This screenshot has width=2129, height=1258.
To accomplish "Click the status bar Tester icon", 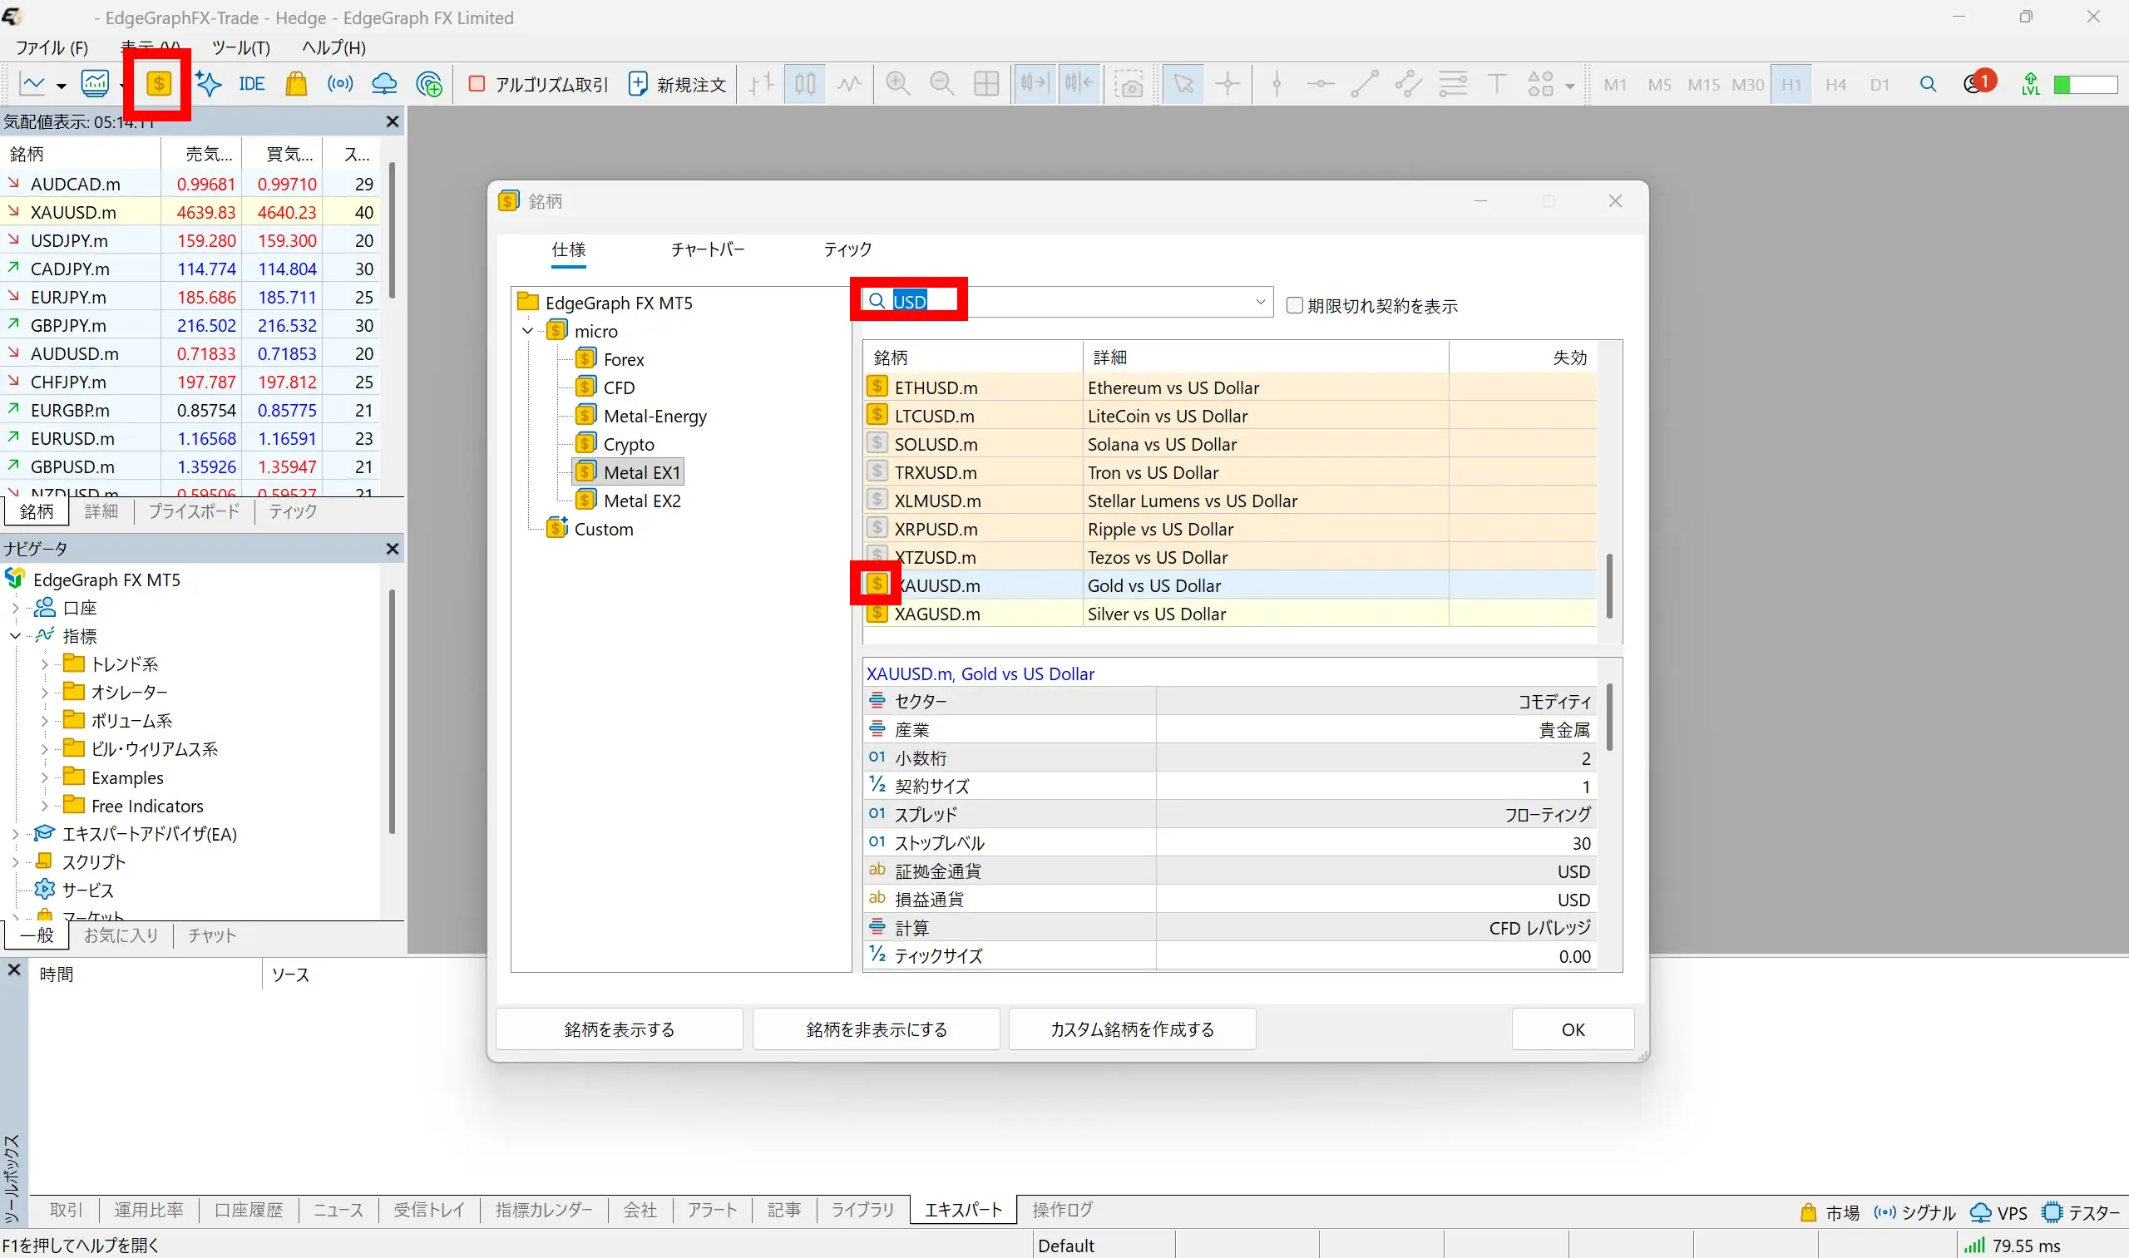I will [x=2052, y=1212].
